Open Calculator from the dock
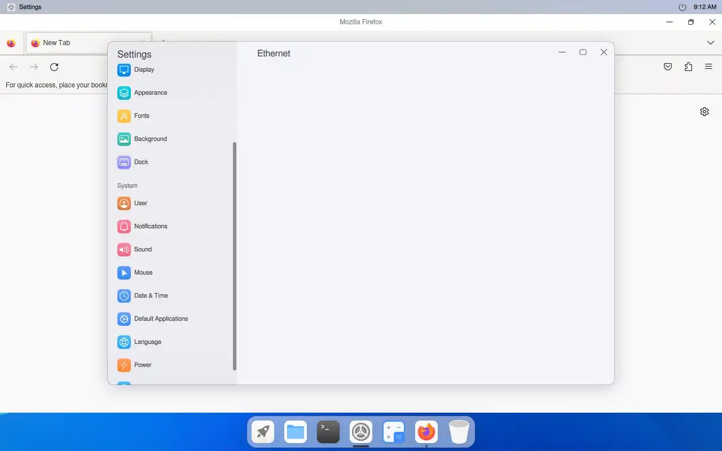Screen dimensions: 722x451 (x=394, y=432)
